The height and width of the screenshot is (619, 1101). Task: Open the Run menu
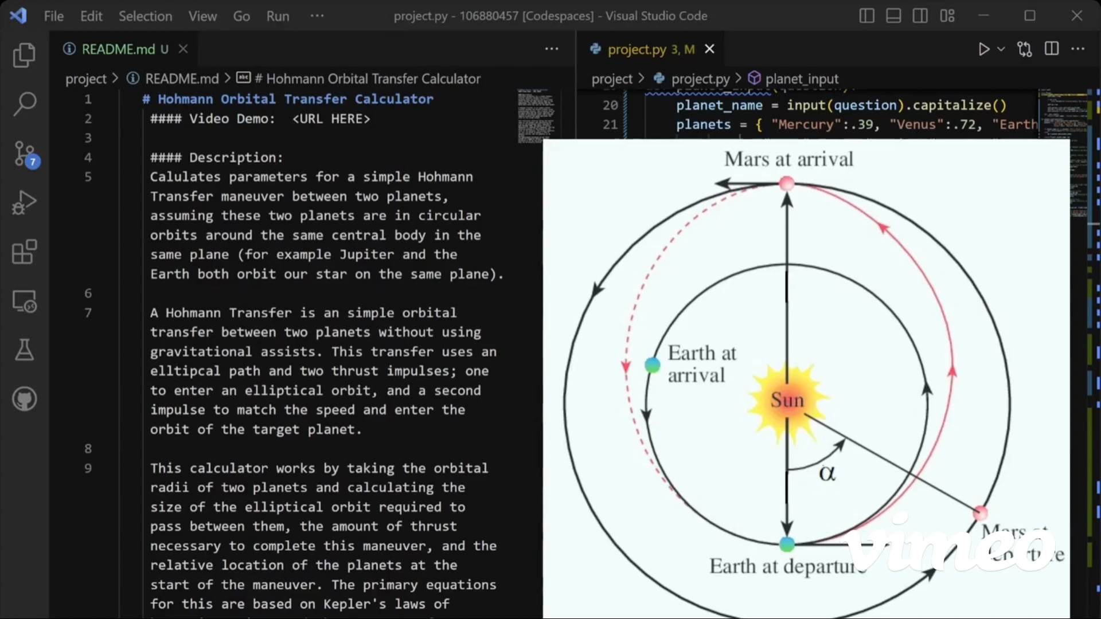click(x=278, y=15)
